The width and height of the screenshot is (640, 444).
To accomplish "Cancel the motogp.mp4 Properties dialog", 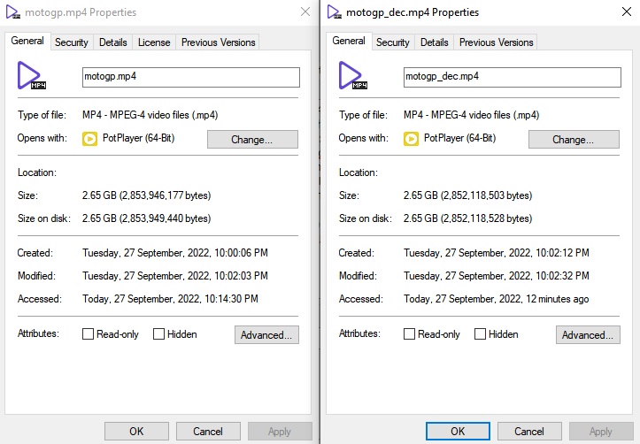I will tap(208, 432).
